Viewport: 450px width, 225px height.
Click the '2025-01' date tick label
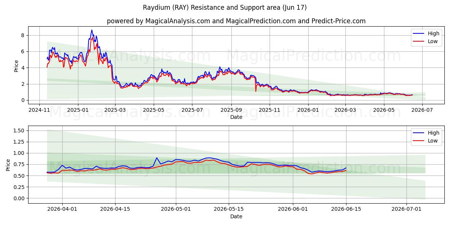78,110
